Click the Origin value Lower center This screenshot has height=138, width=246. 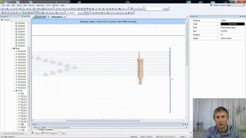pos(226,38)
